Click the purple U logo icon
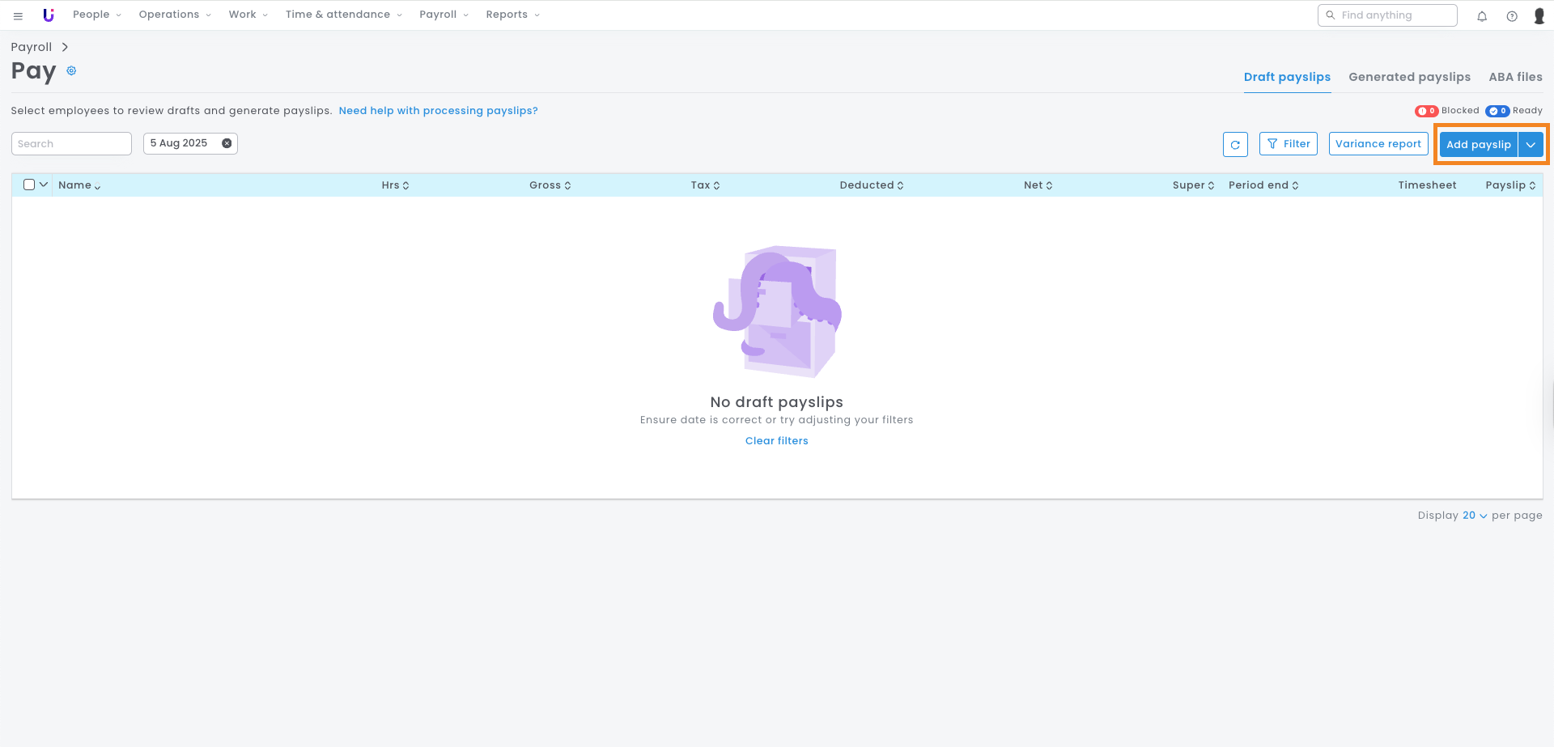The height and width of the screenshot is (747, 1554). tap(49, 15)
